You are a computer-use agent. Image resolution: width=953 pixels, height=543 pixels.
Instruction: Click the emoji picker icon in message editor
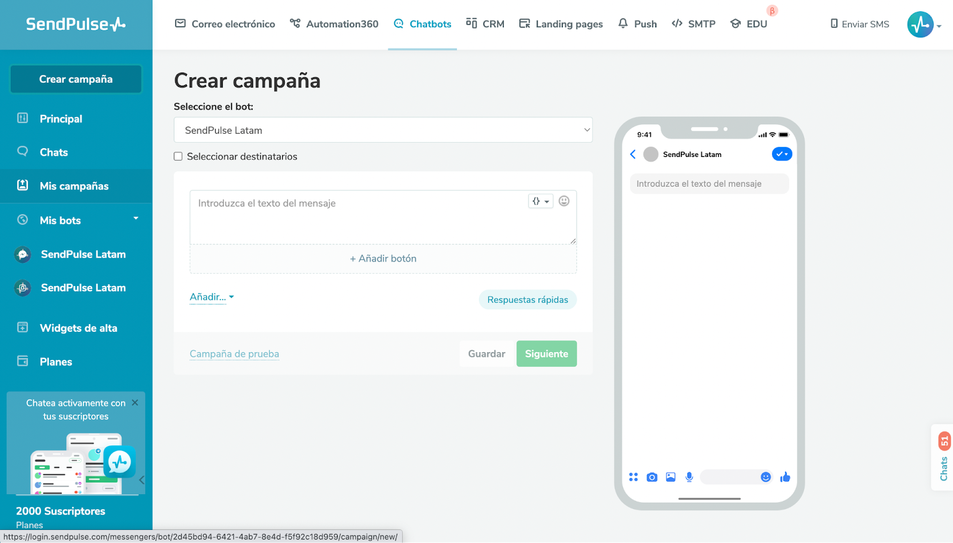point(563,201)
